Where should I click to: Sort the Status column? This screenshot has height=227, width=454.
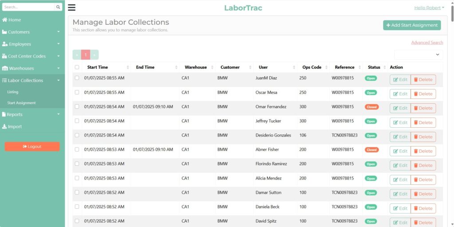click(384, 67)
